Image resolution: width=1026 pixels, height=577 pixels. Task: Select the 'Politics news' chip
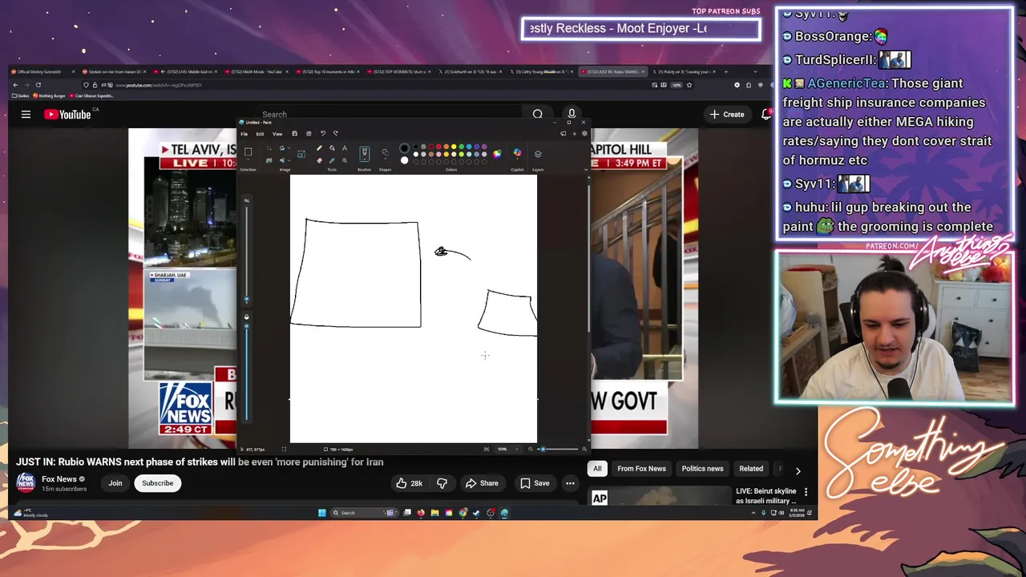[702, 469]
